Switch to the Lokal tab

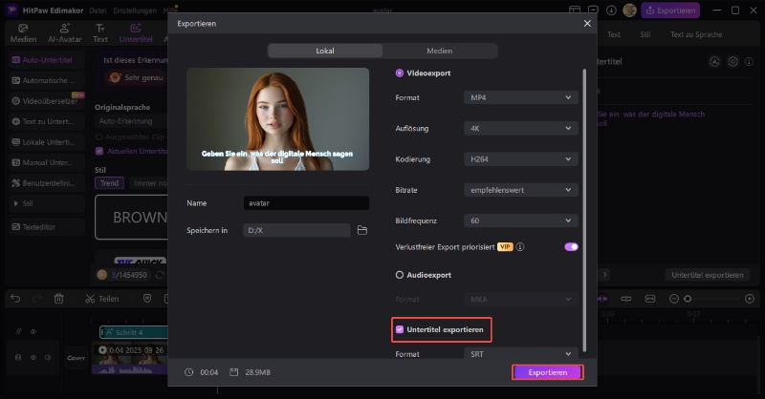[324, 51]
